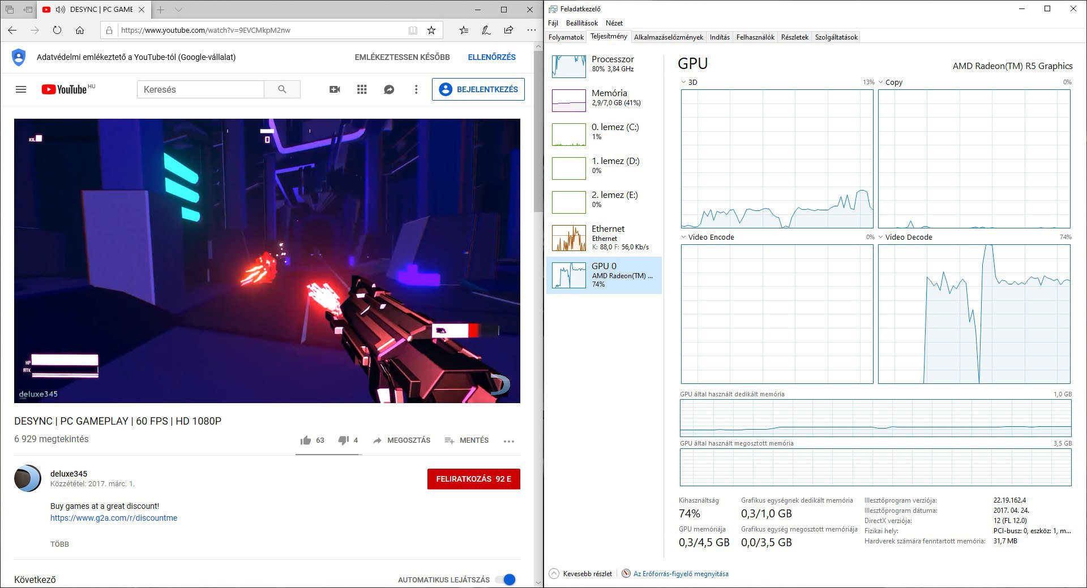Open YouTube messages icon
The width and height of the screenshot is (1087, 588).
389,89
